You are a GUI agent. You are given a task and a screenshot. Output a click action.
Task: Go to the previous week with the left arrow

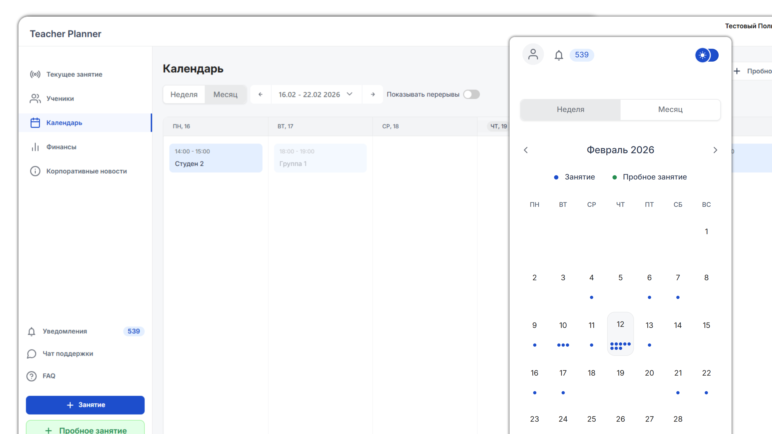point(261,95)
